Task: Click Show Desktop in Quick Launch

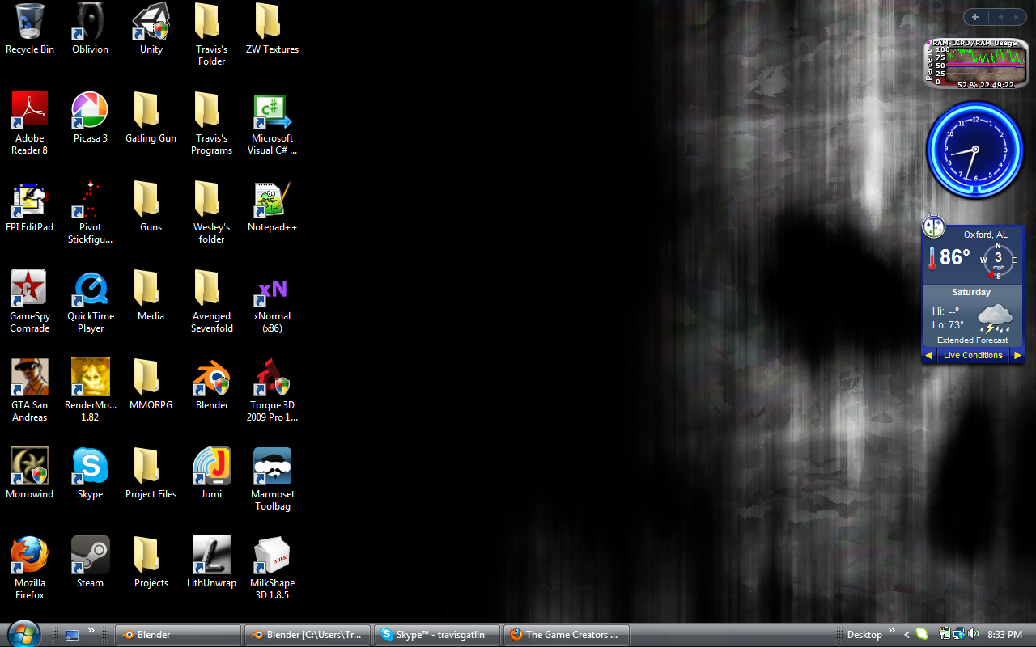Action: coord(72,635)
